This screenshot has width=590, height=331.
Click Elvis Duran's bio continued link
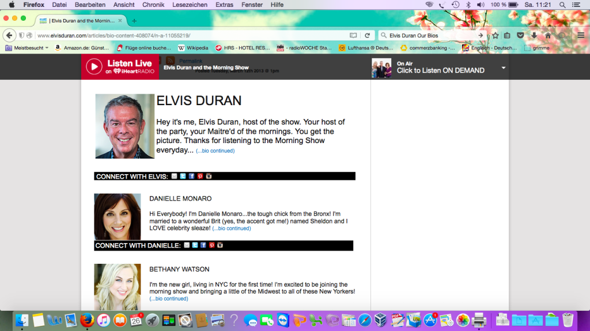215,151
